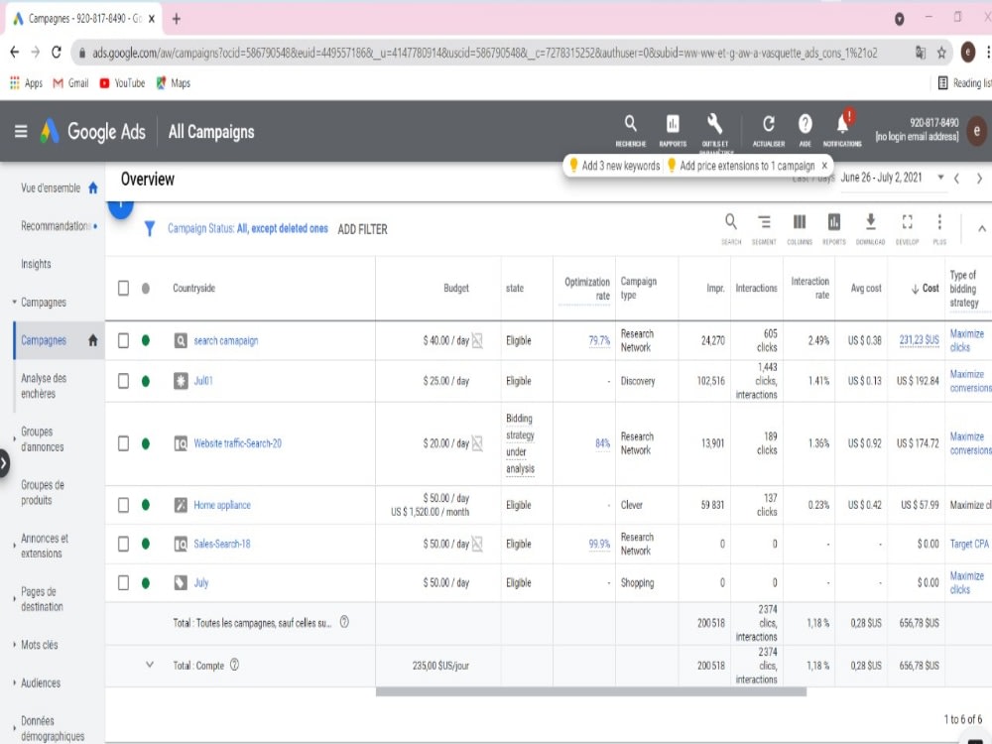Bookmark this page with the star
The height and width of the screenshot is (744, 992).
point(941,54)
